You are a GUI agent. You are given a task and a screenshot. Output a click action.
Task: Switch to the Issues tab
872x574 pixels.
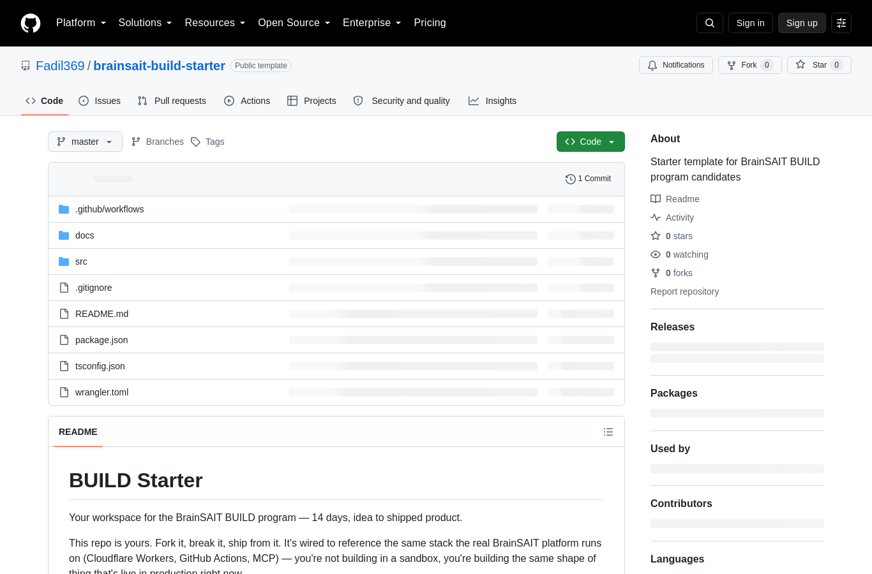pyautogui.click(x=100, y=101)
